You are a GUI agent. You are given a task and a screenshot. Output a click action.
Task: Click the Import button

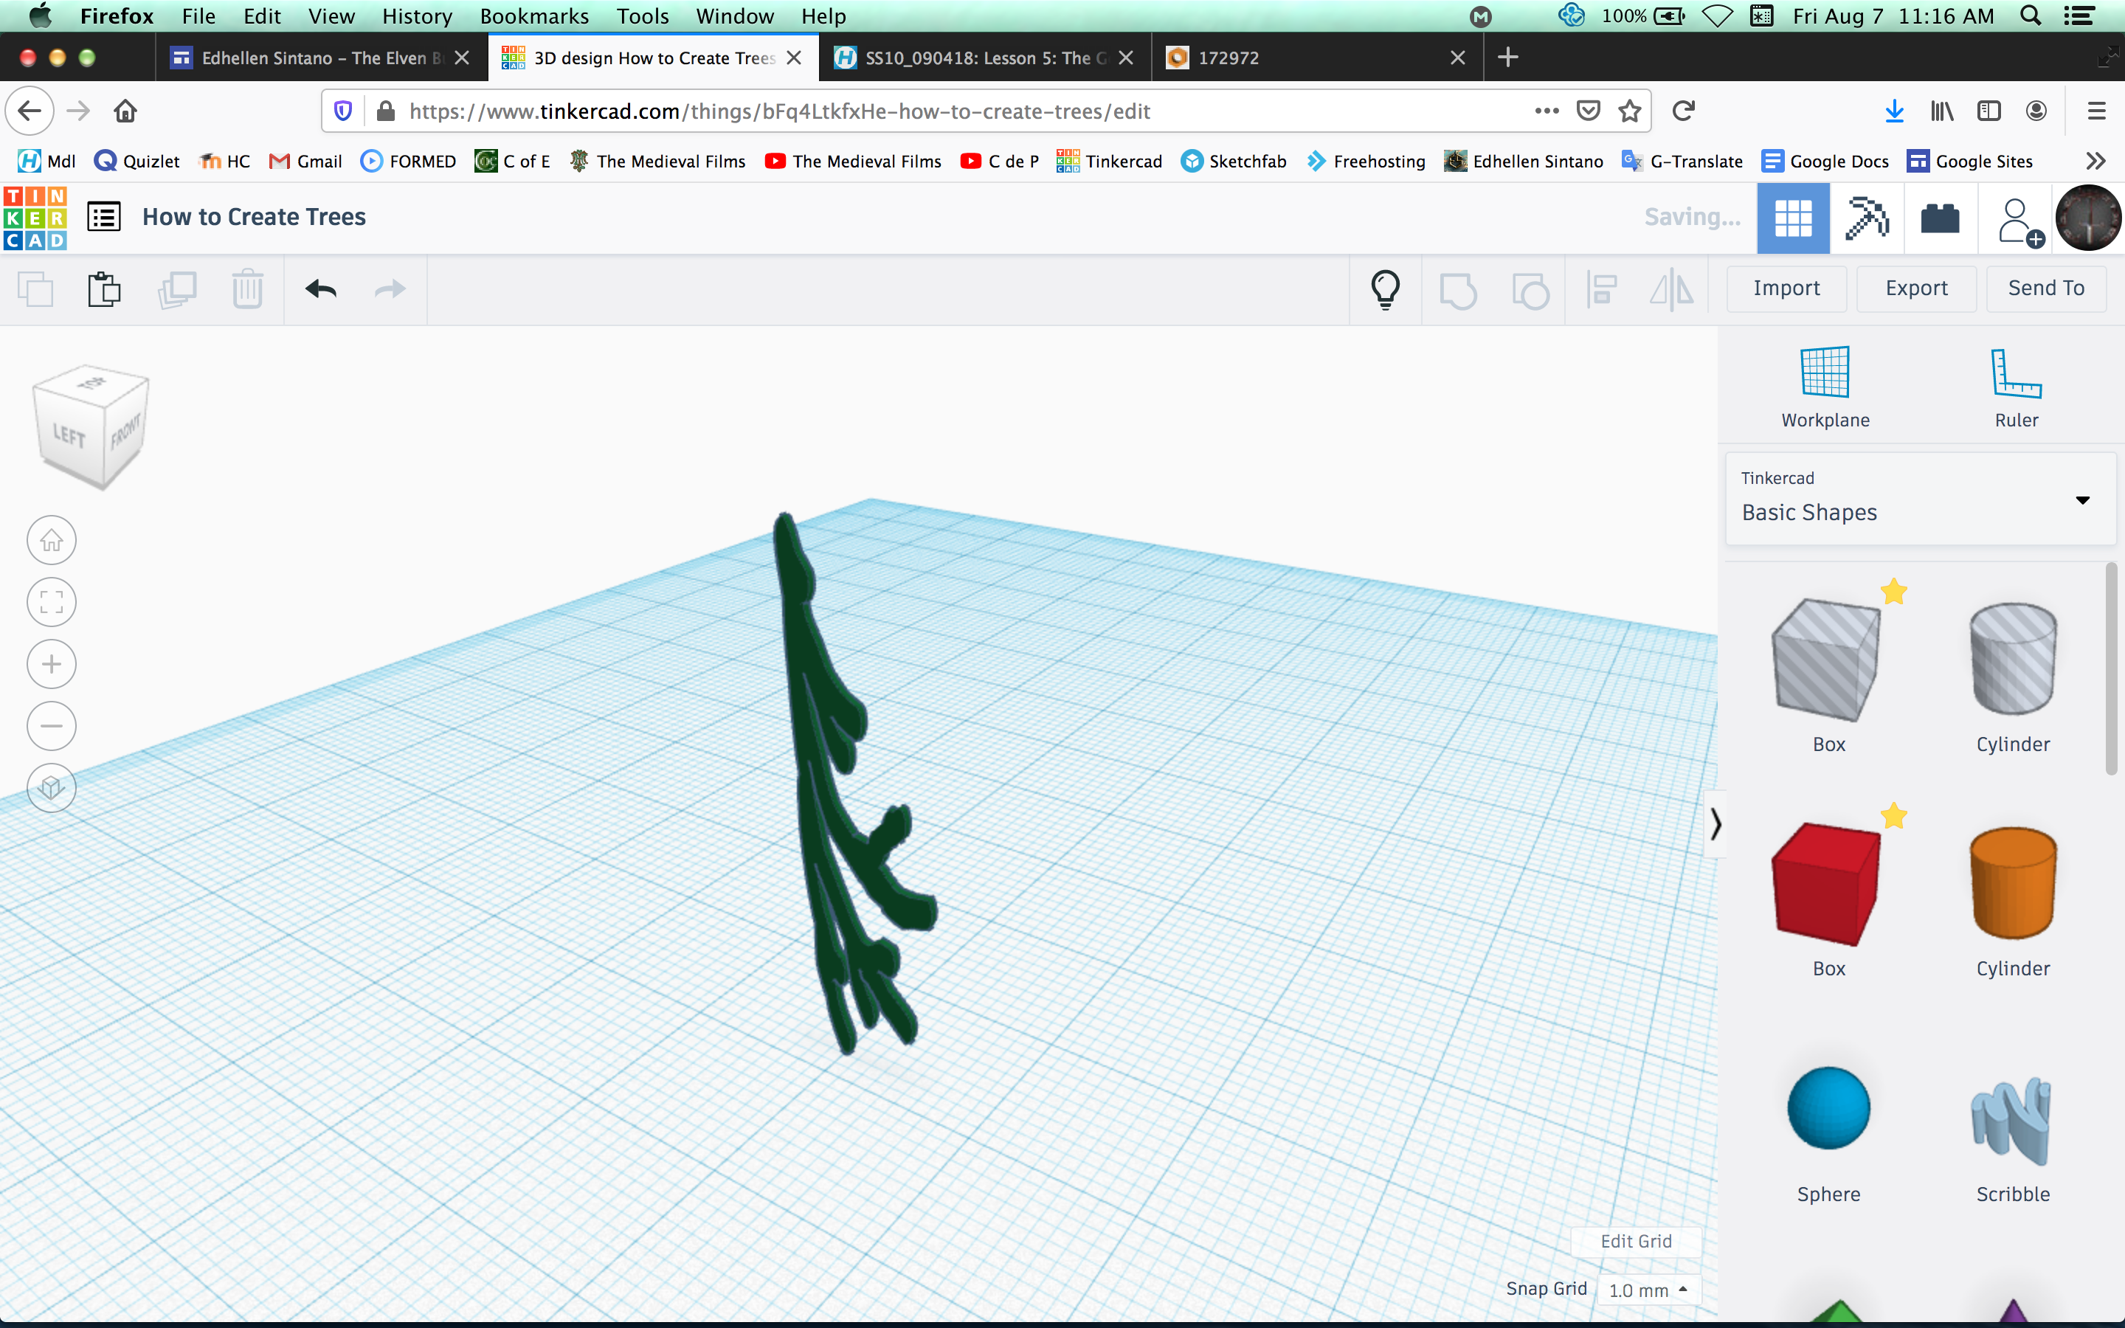[1786, 288]
